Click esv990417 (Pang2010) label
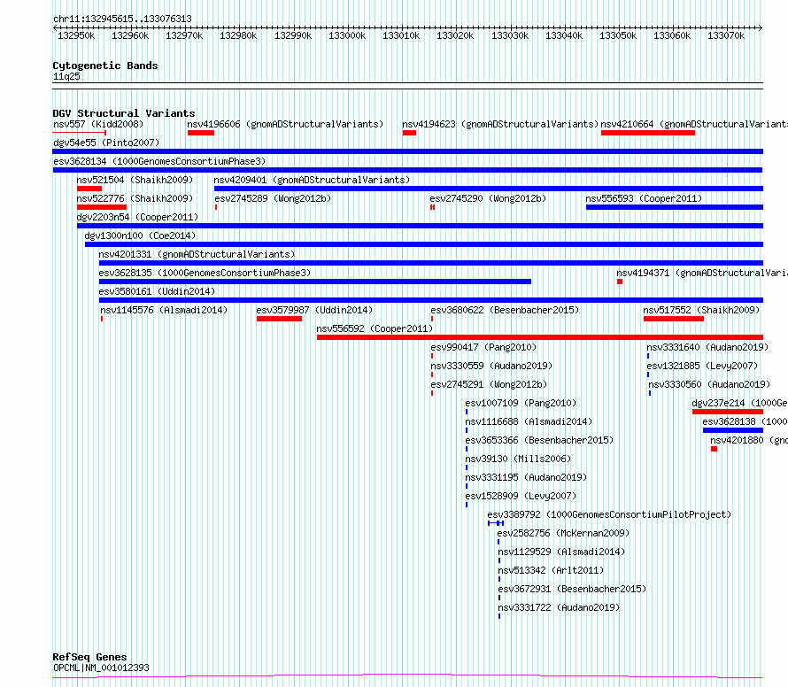788x687 pixels. click(x=483, y=347)
